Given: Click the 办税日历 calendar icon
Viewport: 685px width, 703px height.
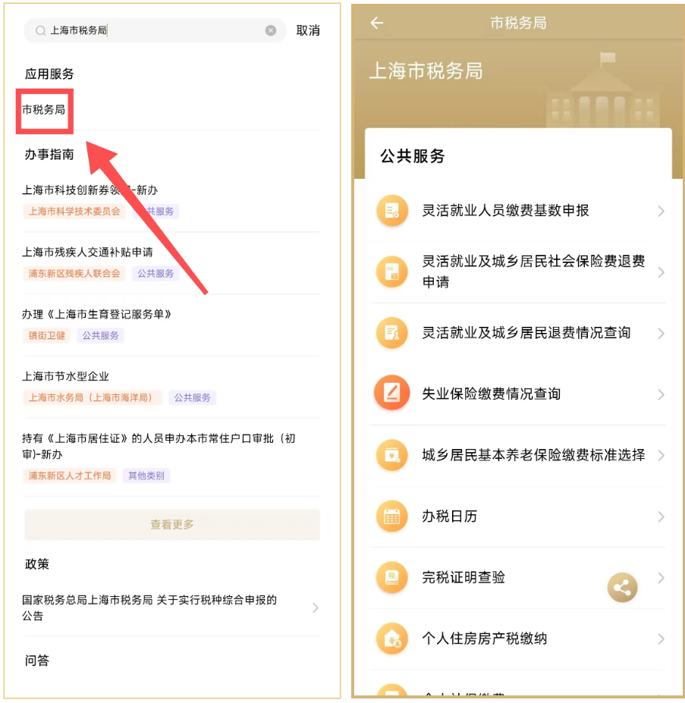Looking at the screenshot, I should point(392,516).
